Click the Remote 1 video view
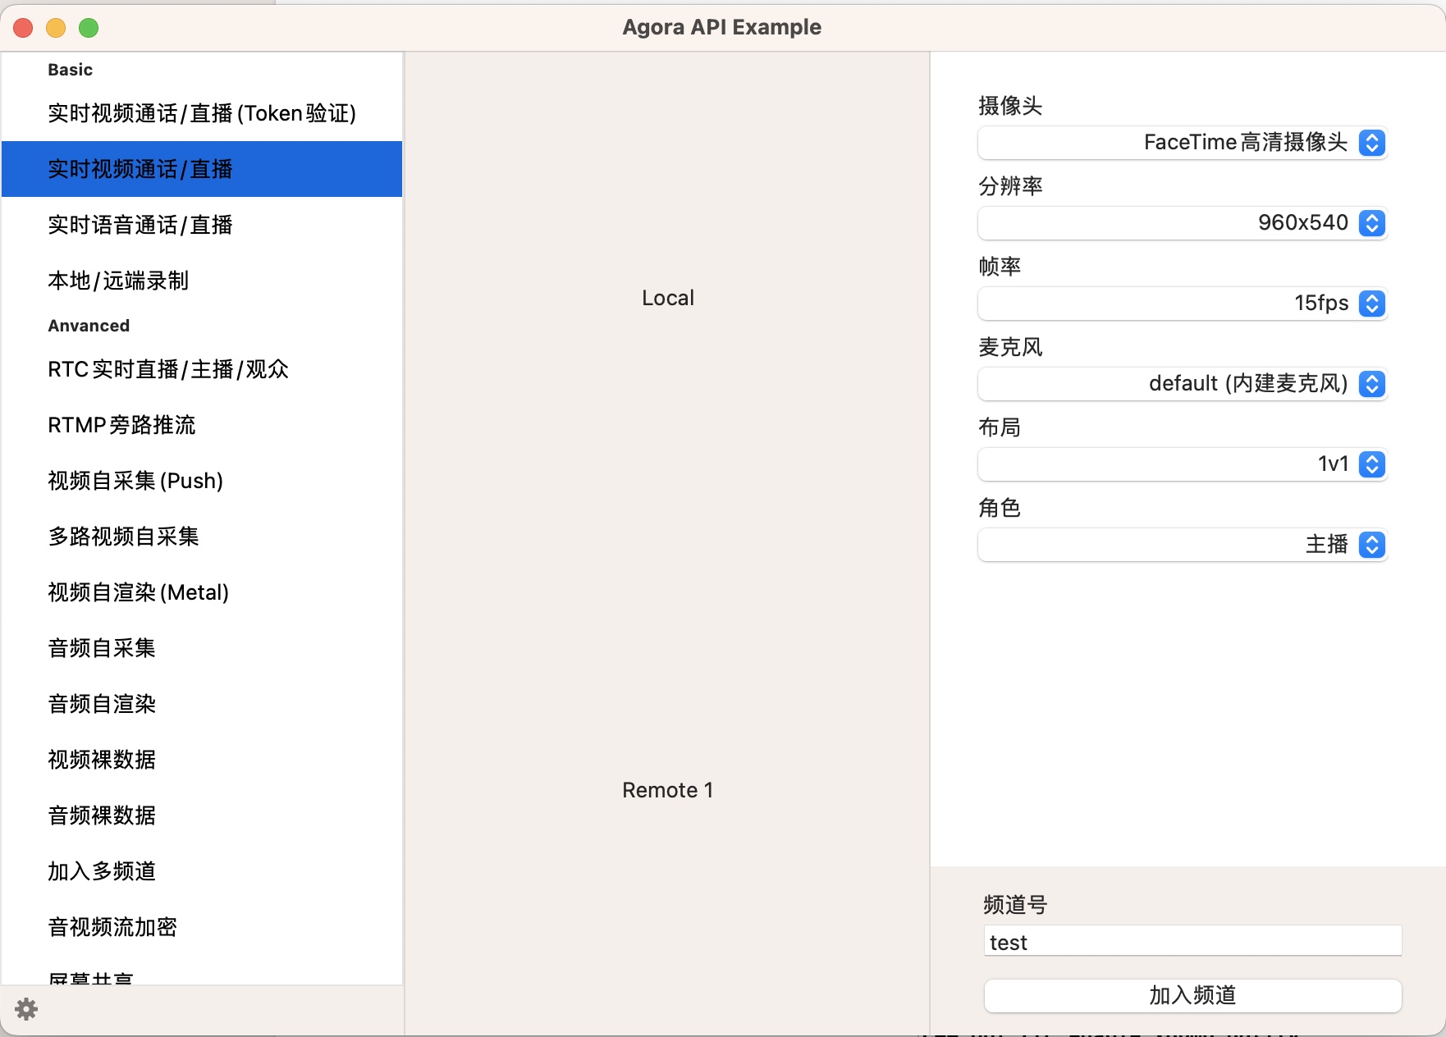1446x1037 pixels. pyautogui.click(x=667, y=790)
